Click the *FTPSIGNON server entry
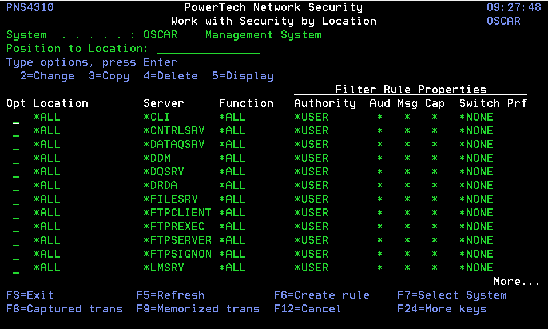This screenshot has width=548, height=329. coord(177,254)
